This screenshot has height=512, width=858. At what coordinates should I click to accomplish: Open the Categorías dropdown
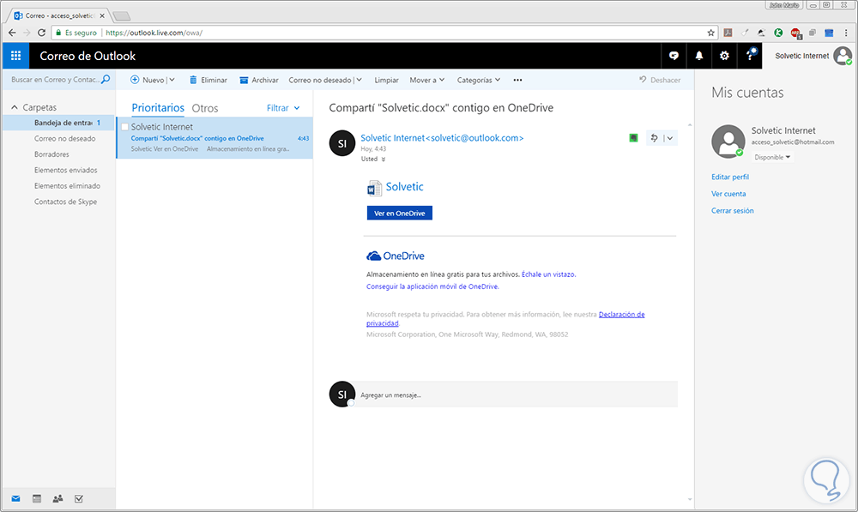tap(479, 80)
